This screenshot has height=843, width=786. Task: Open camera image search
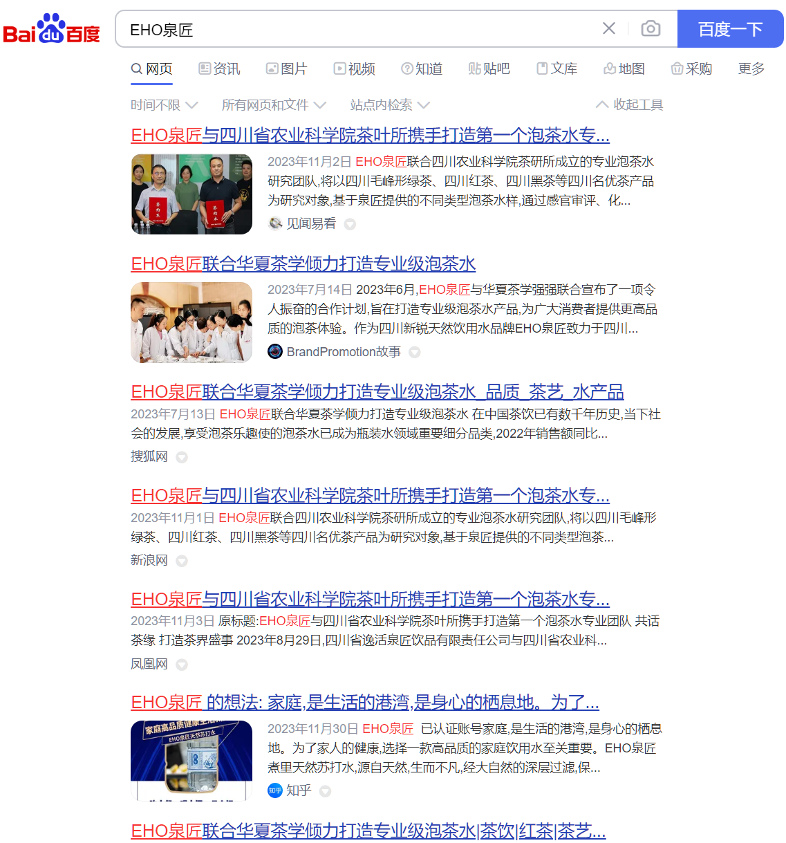650,28
